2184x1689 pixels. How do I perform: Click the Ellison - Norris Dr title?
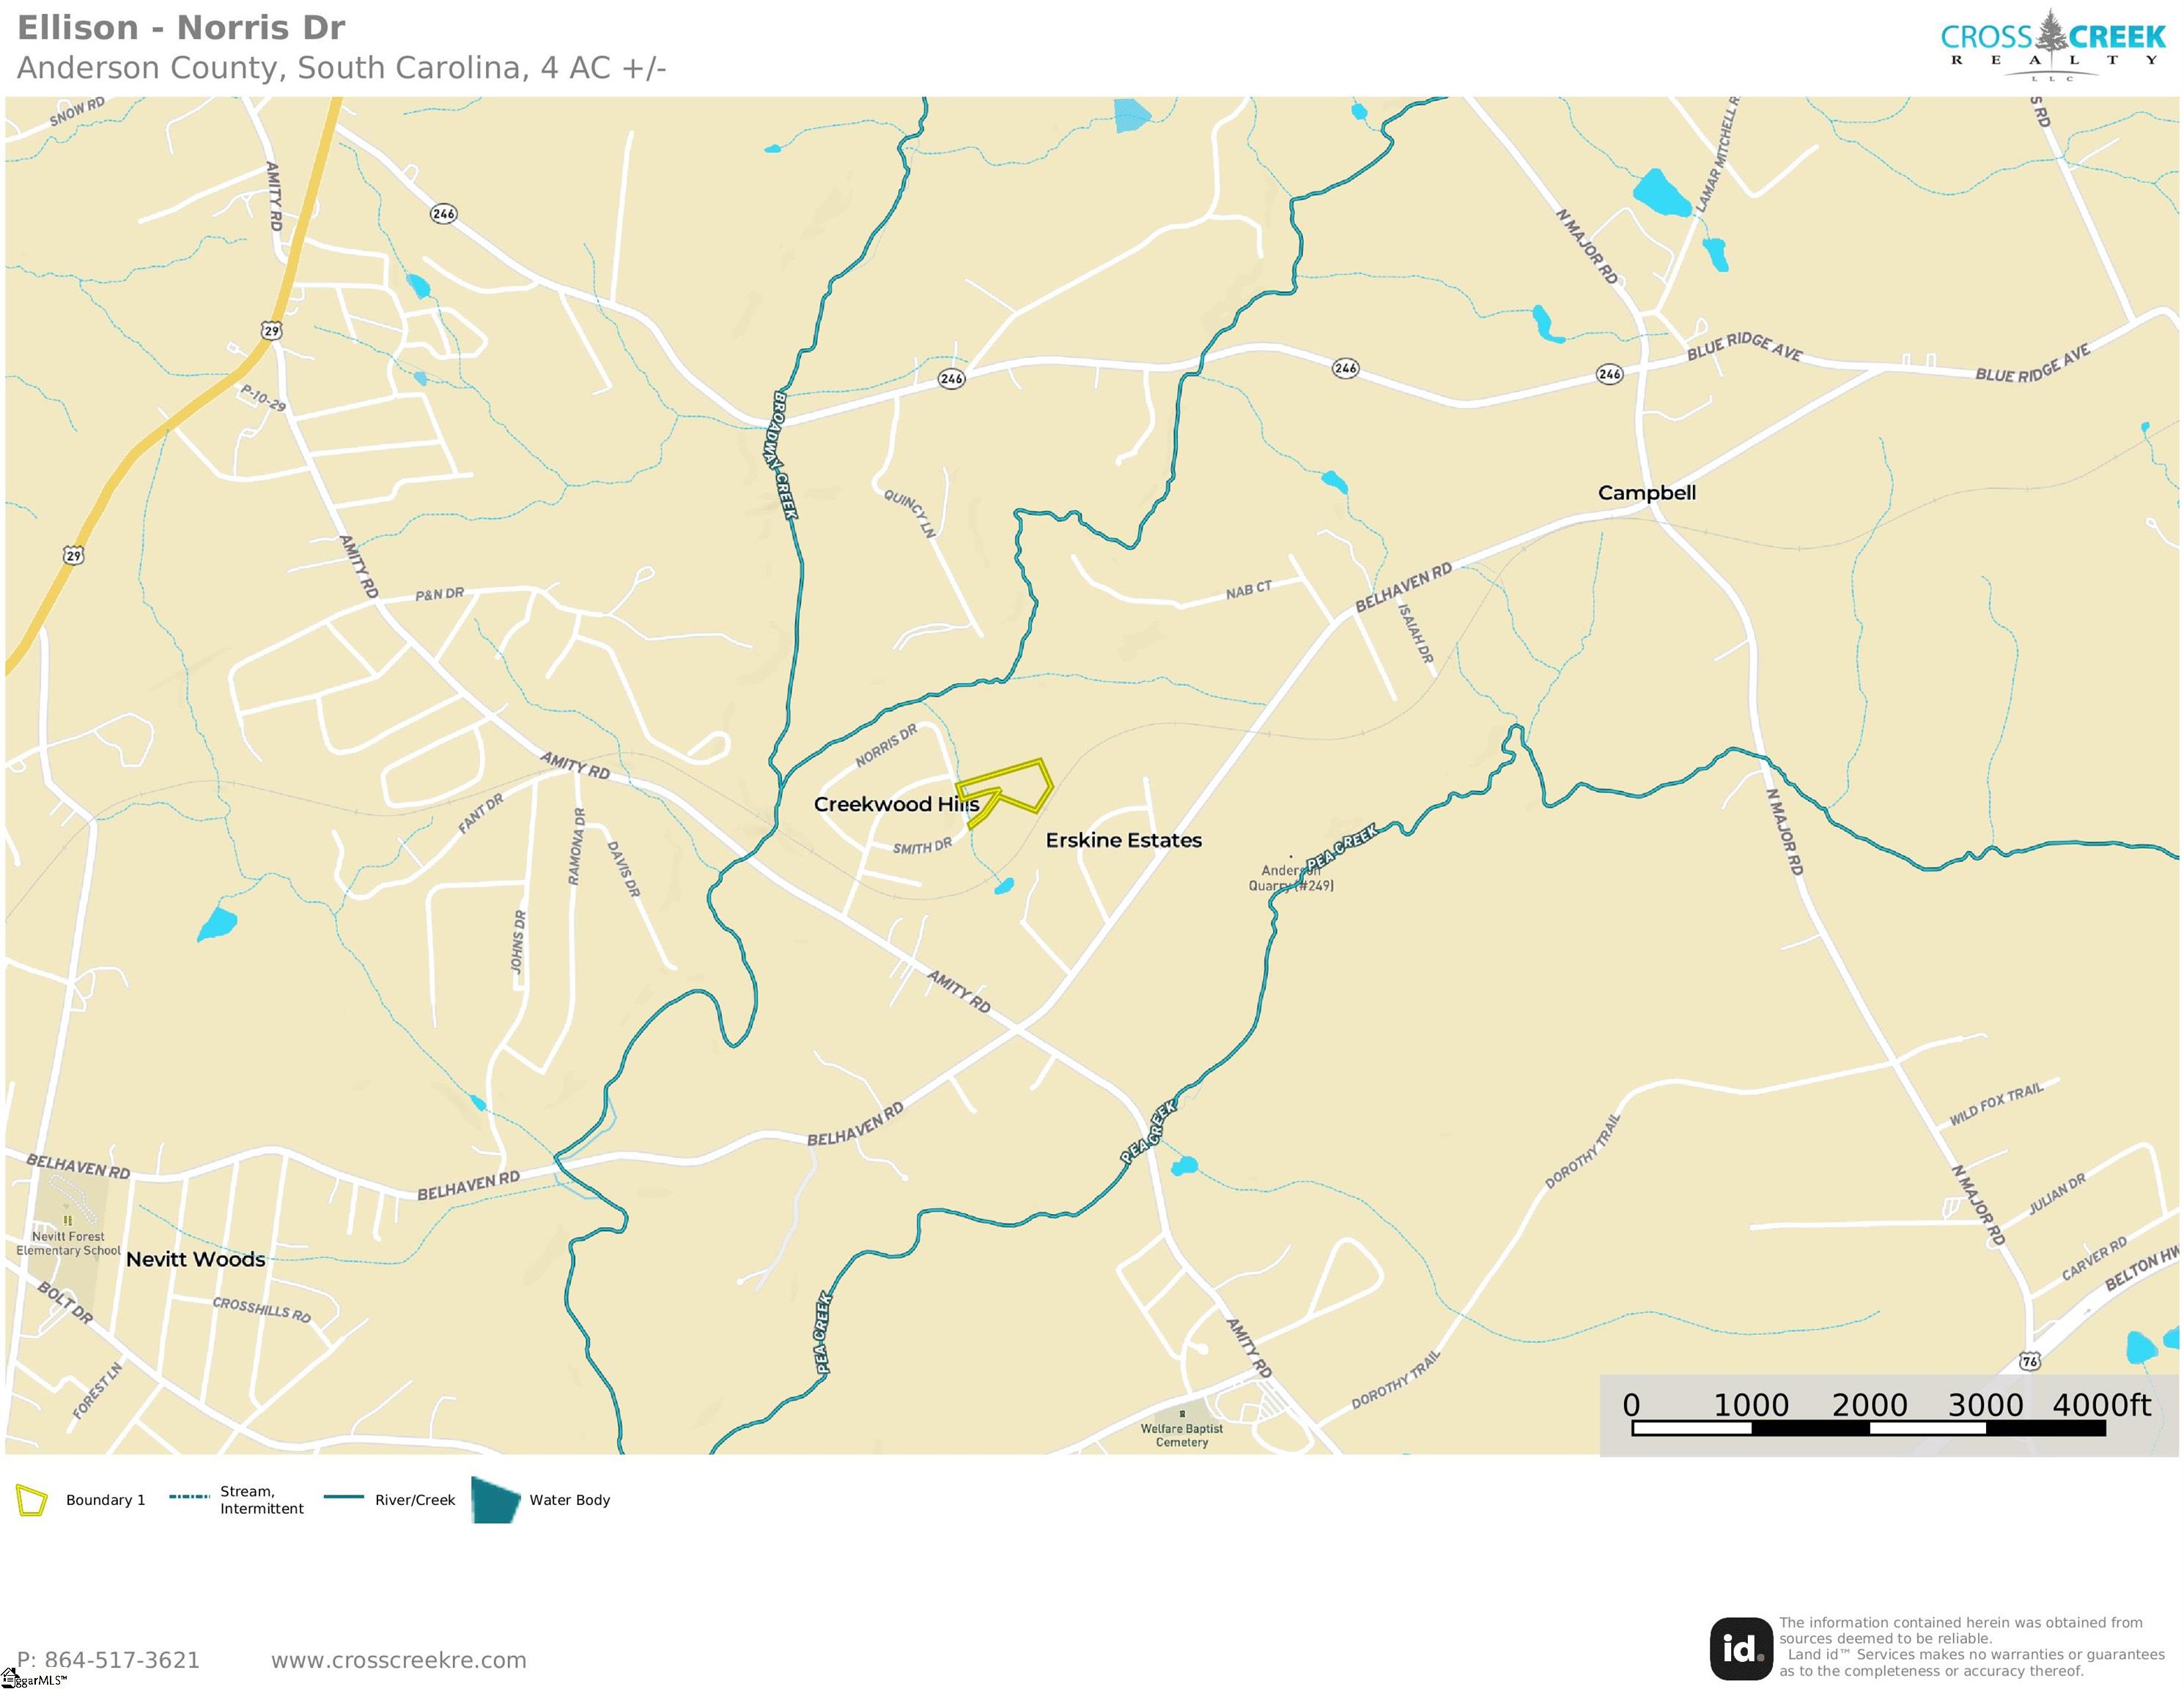pos(181,28)
